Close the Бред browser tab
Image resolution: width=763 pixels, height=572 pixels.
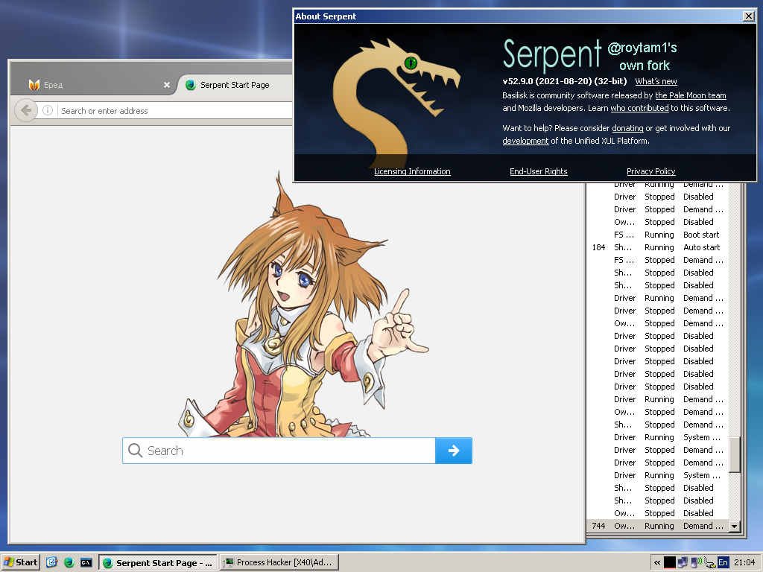coord(167,85)
